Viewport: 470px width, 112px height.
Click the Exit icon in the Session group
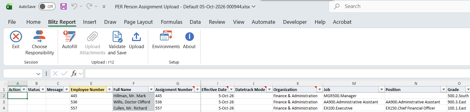[16, 36]
